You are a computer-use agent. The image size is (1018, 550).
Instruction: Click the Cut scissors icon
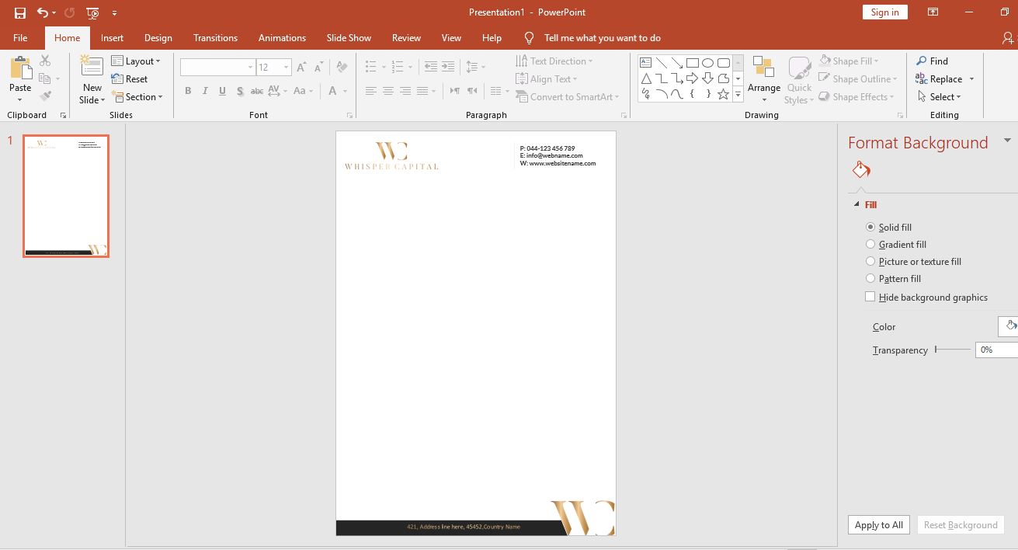coord(45,61)
